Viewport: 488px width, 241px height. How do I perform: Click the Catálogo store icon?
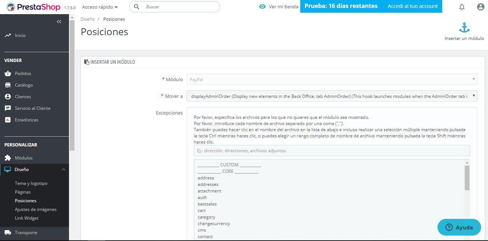tap(8, 85)
